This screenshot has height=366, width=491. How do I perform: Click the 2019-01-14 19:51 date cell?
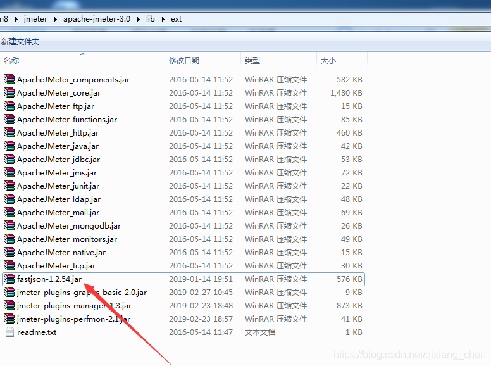(201, 279)
